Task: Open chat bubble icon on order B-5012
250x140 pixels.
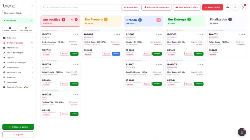Action: (78, 34)
